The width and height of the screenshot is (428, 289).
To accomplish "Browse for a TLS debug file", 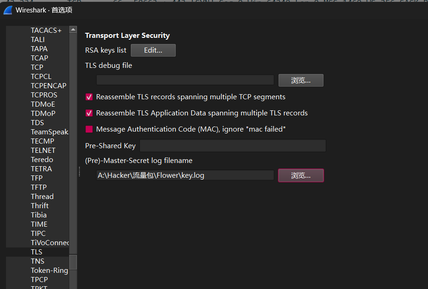I will tap(301, 80).
